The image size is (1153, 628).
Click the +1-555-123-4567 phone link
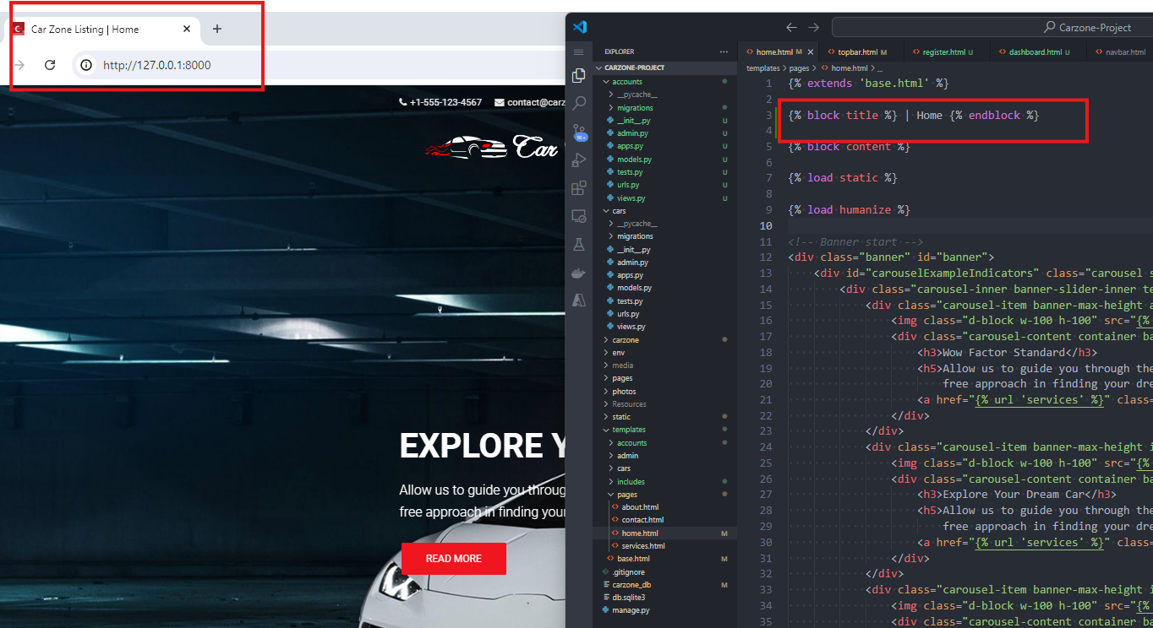(445, 102)
